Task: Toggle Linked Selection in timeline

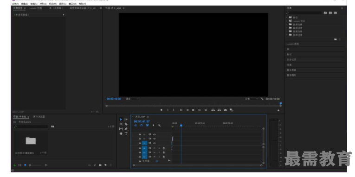Action: (x=148, y=125)
